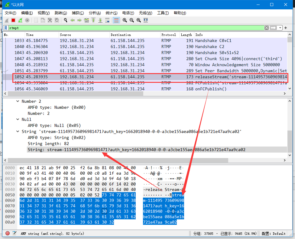Sort by the Info column header
Screen dimensions: 295x239
click(x=240, y=35)
